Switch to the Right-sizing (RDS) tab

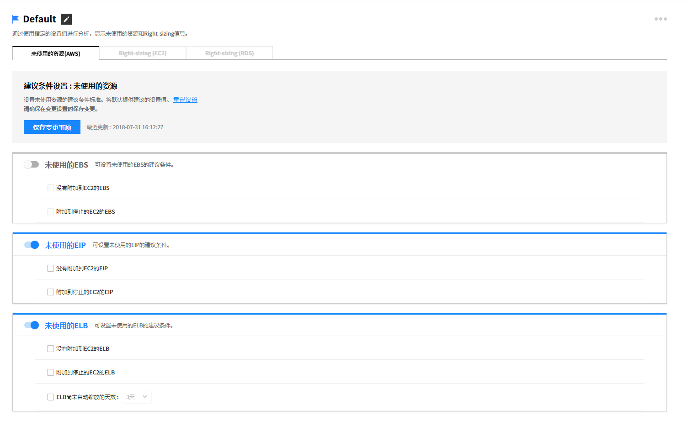pyautogui.click(x=229, y=53)
